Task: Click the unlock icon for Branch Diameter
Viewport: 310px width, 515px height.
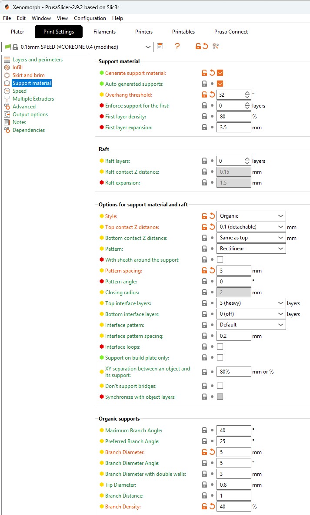Action: click(204, 452)
